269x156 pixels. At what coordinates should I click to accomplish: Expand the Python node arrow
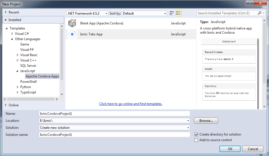tap(17, 87)
